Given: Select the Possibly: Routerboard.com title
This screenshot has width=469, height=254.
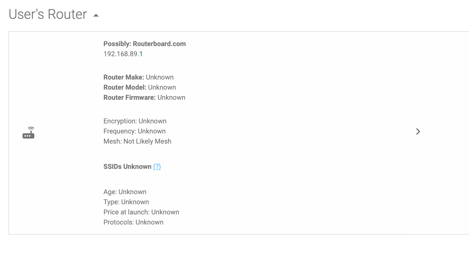Looking at the screenshot, I should [x=145, y=44].
